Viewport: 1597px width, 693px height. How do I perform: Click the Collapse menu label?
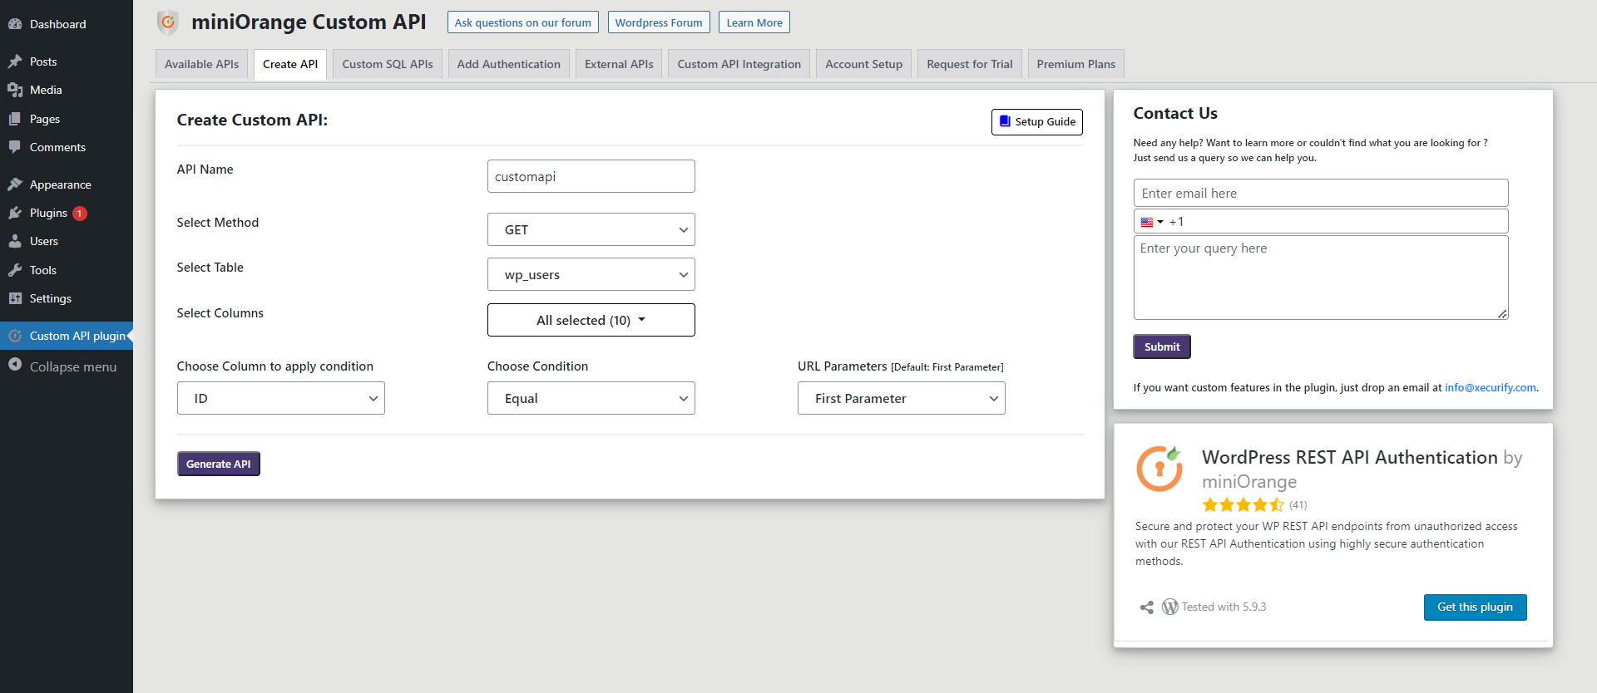tap(73, 366)
